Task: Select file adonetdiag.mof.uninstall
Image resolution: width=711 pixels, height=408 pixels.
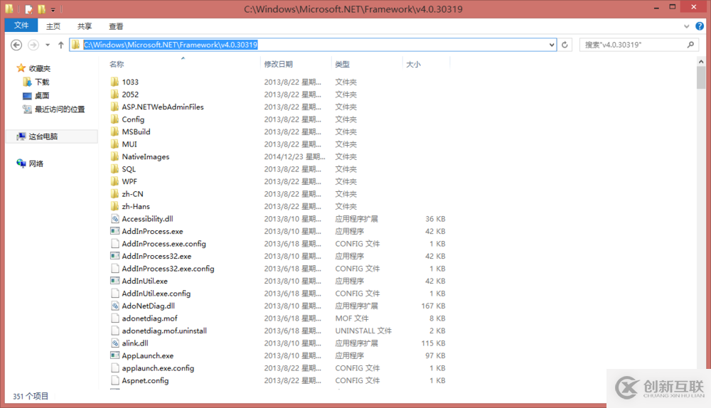Action: pyautogui.click(x=164, y=331)
